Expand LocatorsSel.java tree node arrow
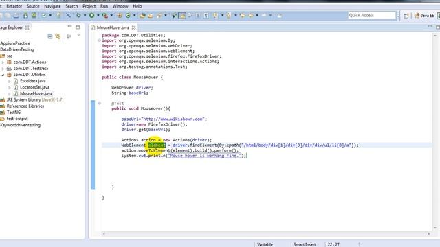 coord(10,87)
